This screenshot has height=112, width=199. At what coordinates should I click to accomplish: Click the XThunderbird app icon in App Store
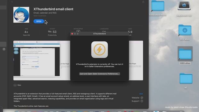click(21, 15)
